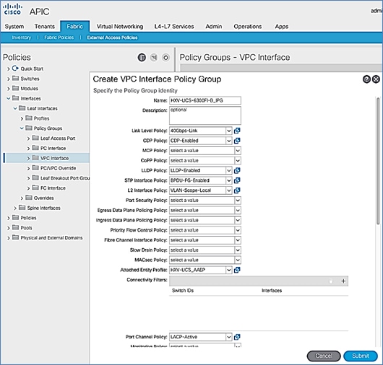Select the PC Interface tree item

coord(53,149)
